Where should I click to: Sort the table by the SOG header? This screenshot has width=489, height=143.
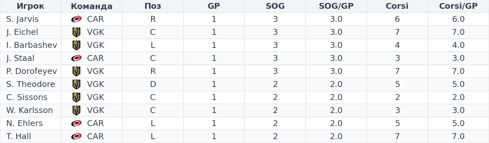coord(275,6)
